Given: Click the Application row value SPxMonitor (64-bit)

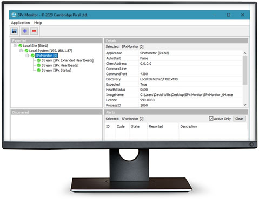Looking at the screenshot, I should point(155,53).
